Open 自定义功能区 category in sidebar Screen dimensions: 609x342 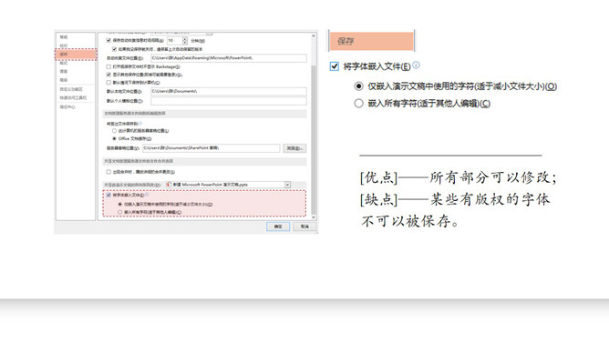tap(71, 89)
